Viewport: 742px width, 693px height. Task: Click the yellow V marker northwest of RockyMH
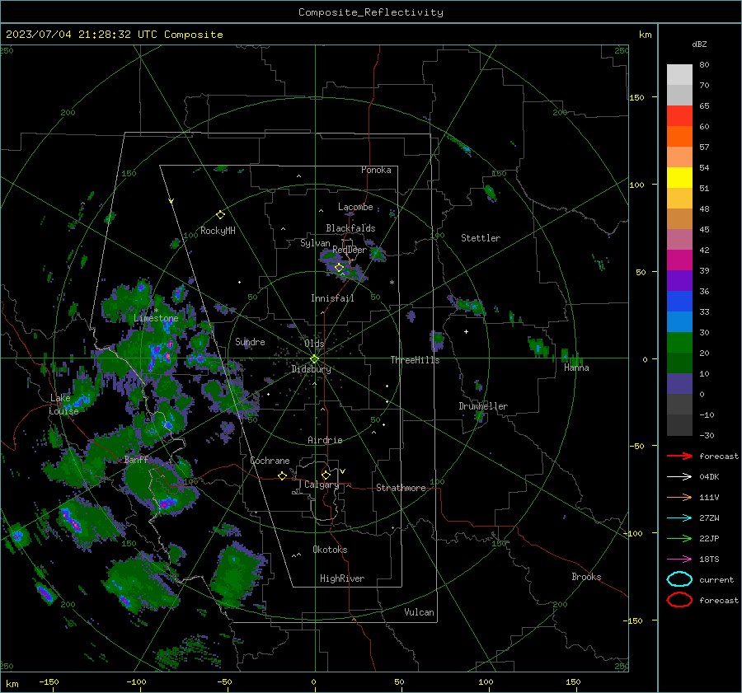click(x=171, y=201)
